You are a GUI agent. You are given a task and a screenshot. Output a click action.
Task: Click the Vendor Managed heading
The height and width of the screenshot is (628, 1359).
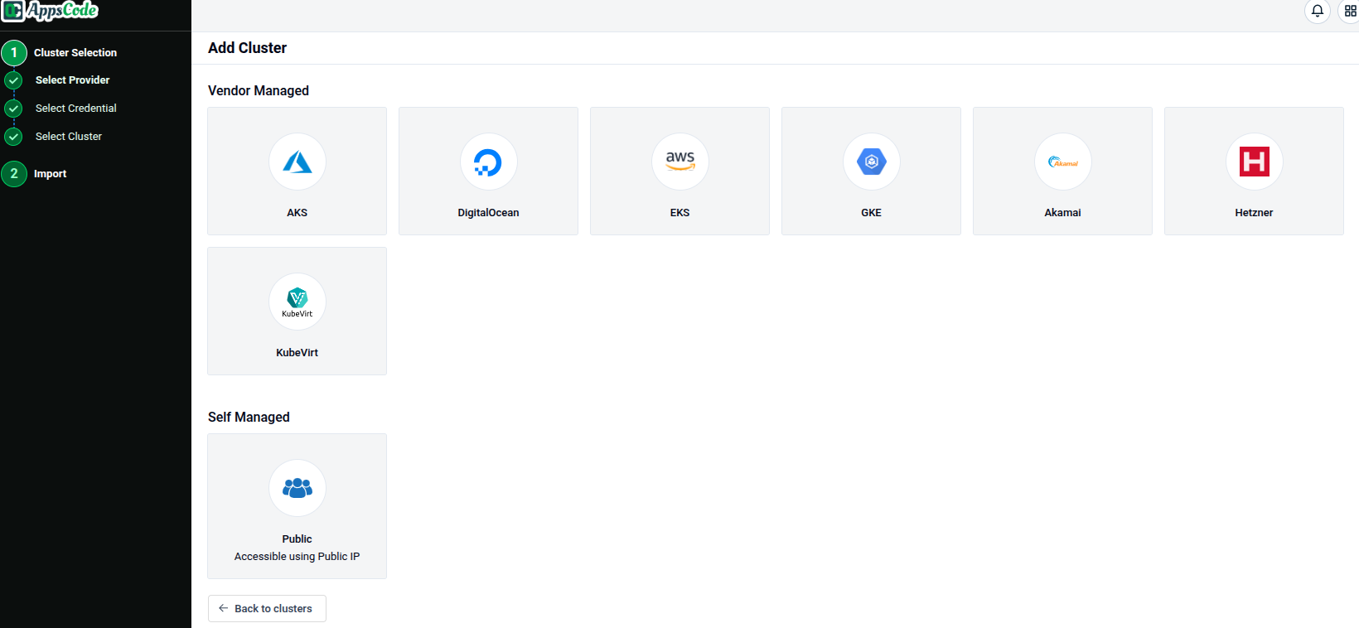(259, 91)
